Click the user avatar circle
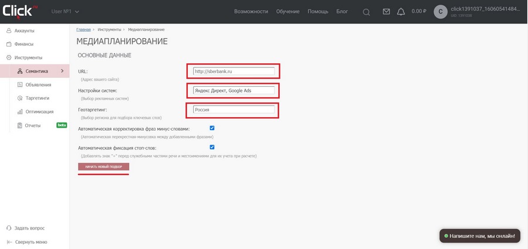This screenshot has width=528, height=249. coord(441,12)
